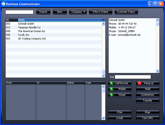Click the Search button

43,12
